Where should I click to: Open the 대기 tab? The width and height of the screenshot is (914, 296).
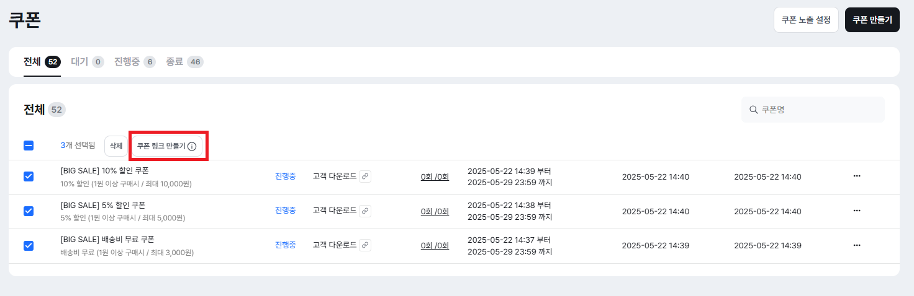point(88,62)
